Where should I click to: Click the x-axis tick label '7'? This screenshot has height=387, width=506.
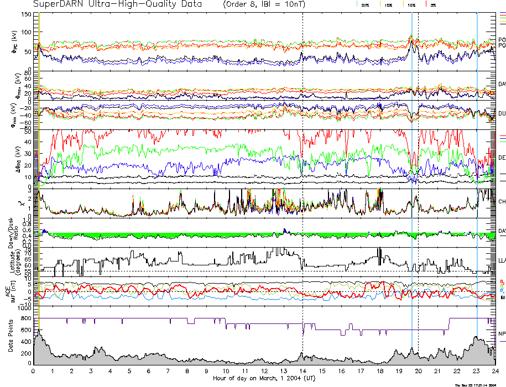[x=168, y=371]
